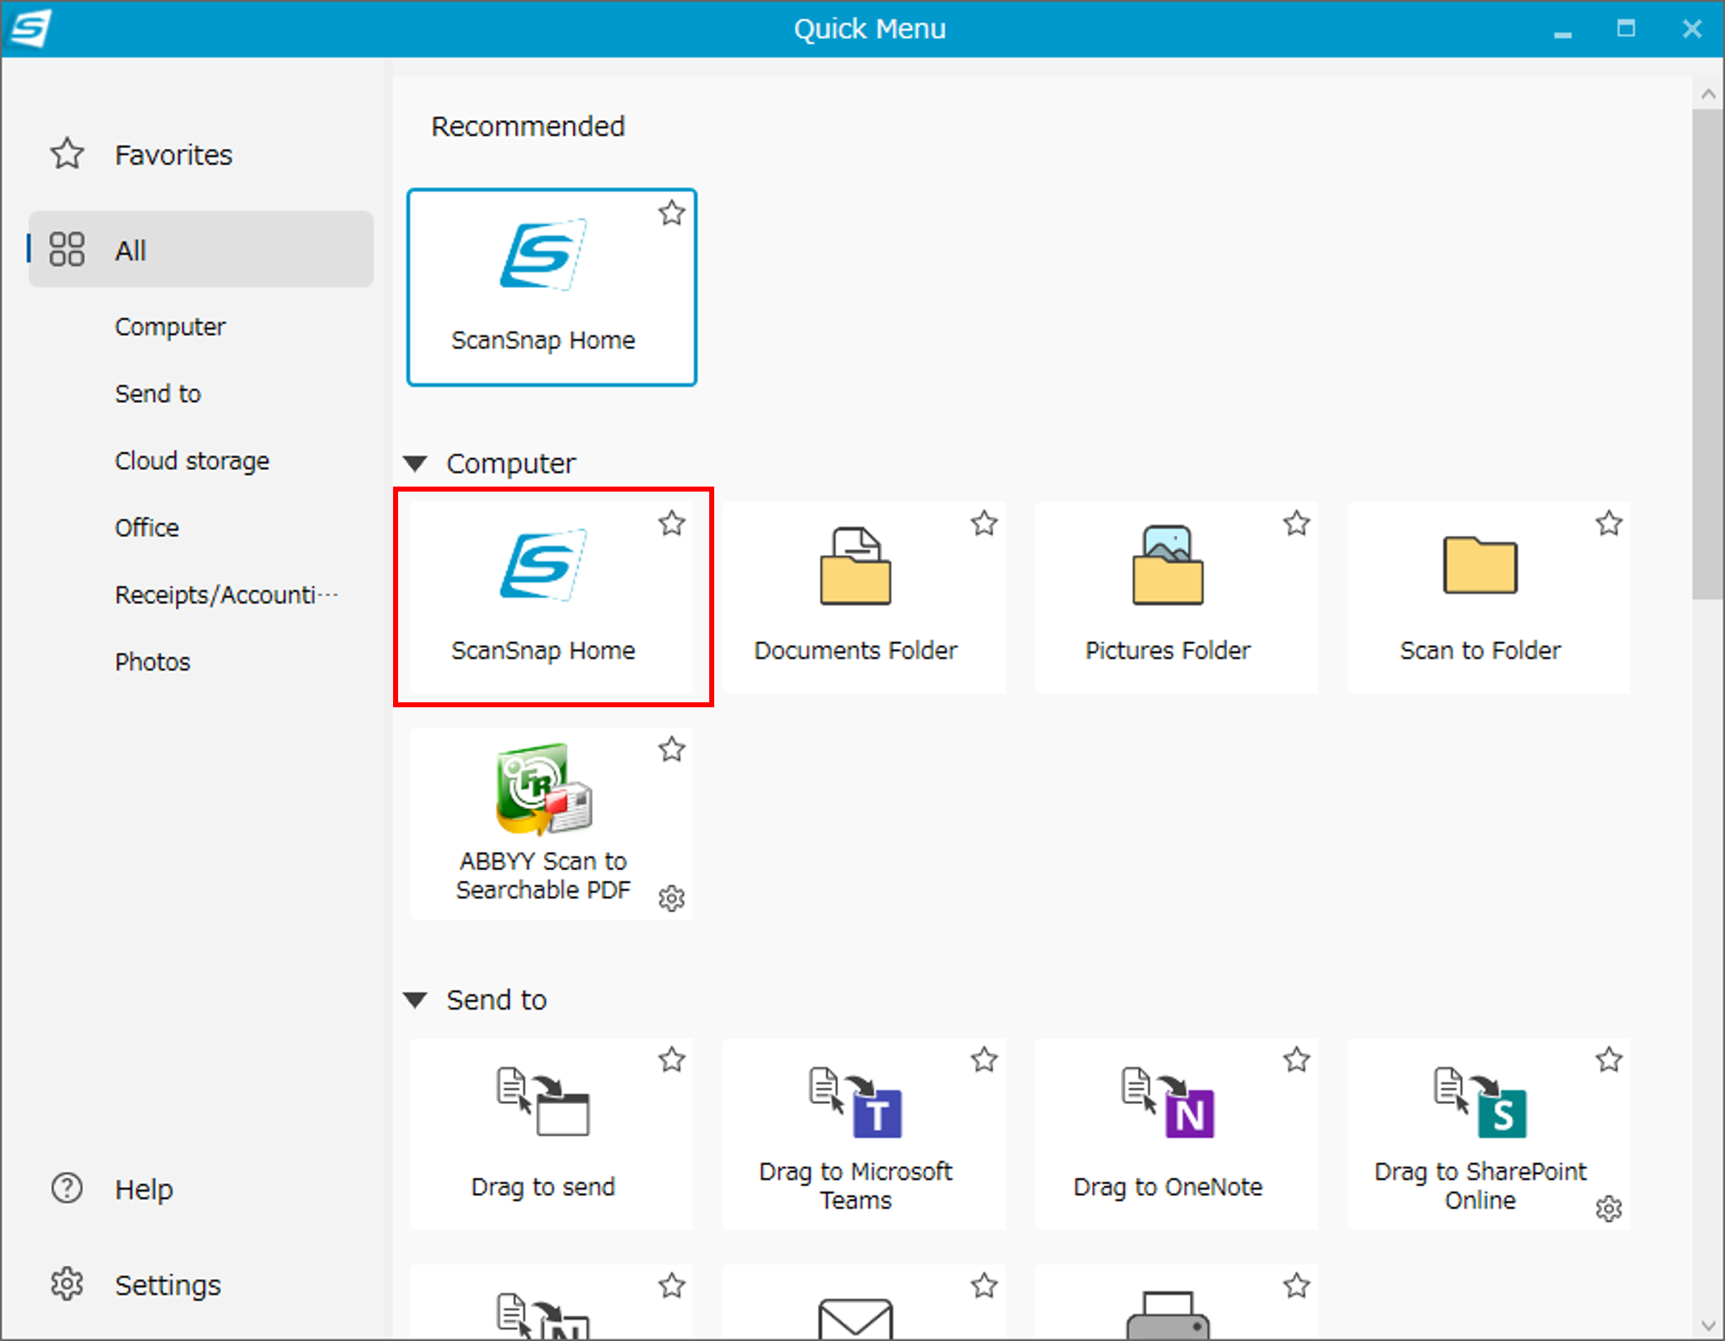Choose Drag to Microsoft Teams
The height and width of the screenshot is (1341, 1725).
click(x=863, y=1134)
